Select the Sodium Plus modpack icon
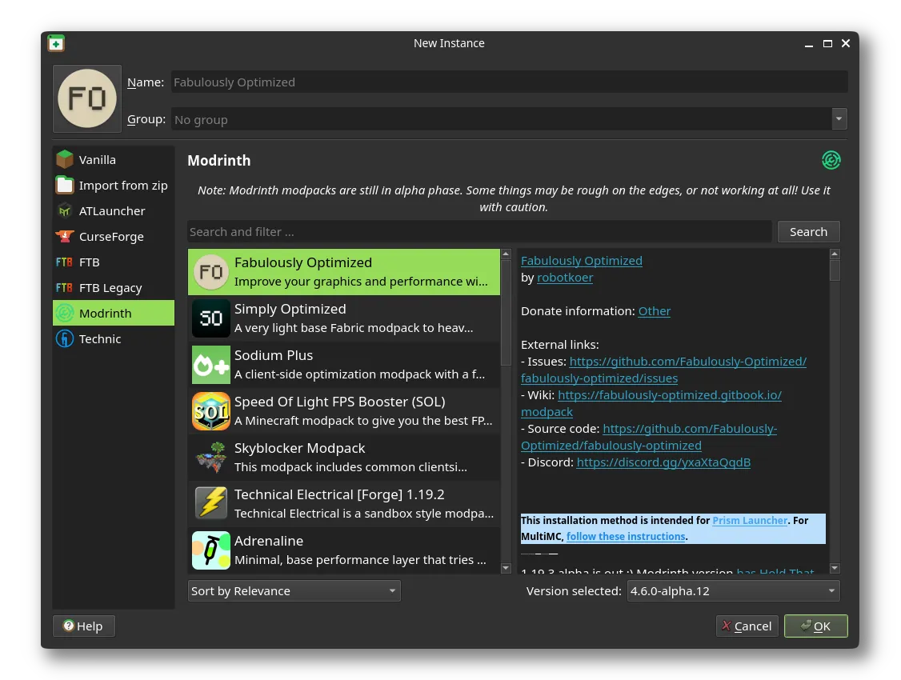This screenshot has width=901, height=680. [211, 365]
